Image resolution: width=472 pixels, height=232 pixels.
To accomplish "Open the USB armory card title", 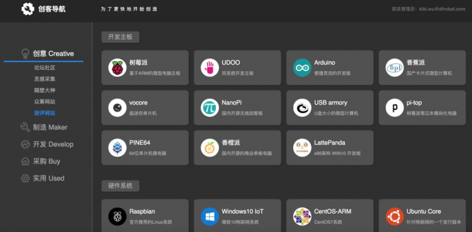I will click(x=330, y=102).
